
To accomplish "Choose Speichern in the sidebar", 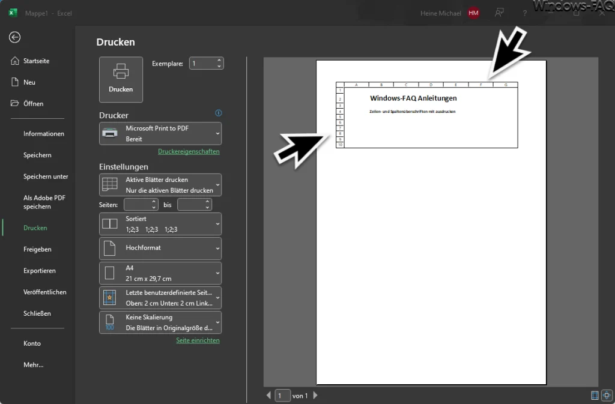I will click(x=37, y=155).
